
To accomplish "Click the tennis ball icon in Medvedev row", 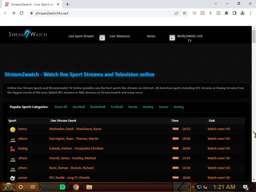I will click(x=13, y=129).
